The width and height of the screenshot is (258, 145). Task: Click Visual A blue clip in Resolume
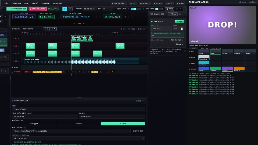(x=204, y=69)
